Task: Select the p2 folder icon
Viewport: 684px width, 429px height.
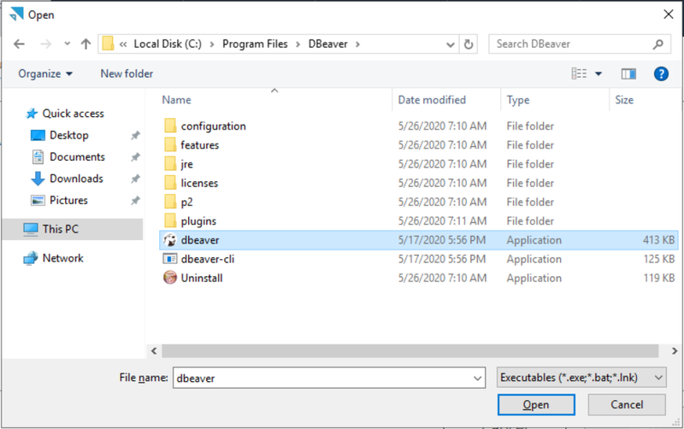Action: tap(170, 202)
